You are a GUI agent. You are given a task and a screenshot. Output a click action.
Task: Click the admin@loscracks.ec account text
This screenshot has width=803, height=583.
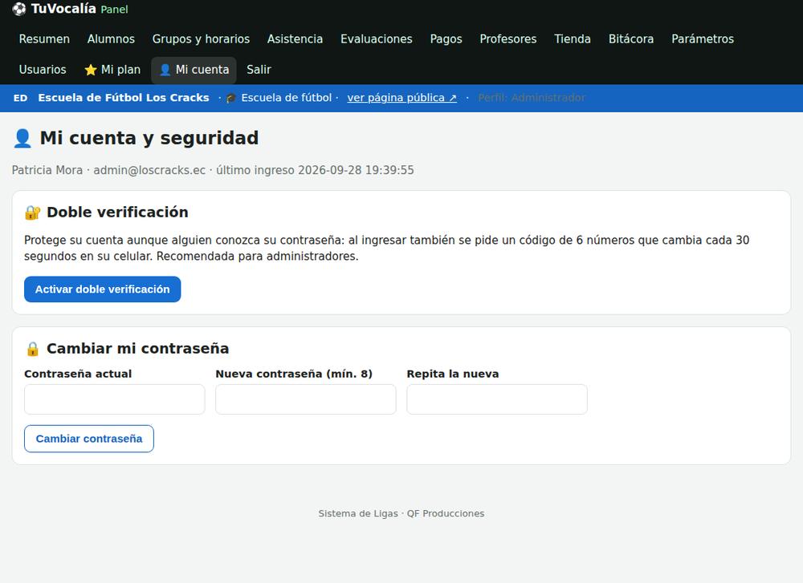[x=149, y=170]
